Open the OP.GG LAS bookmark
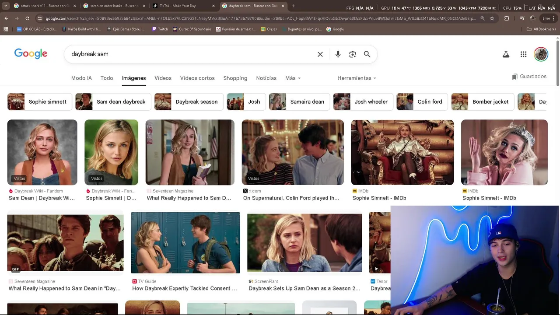560x315 pixels. [37, 29]
